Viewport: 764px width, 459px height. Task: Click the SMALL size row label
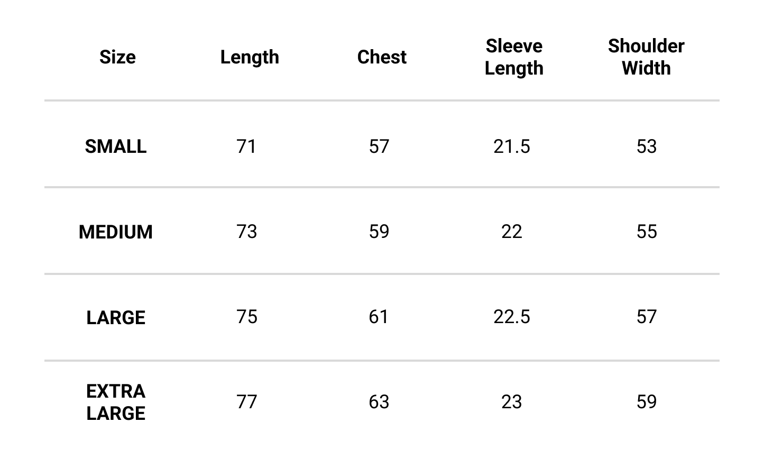click(x=116, y=146)
